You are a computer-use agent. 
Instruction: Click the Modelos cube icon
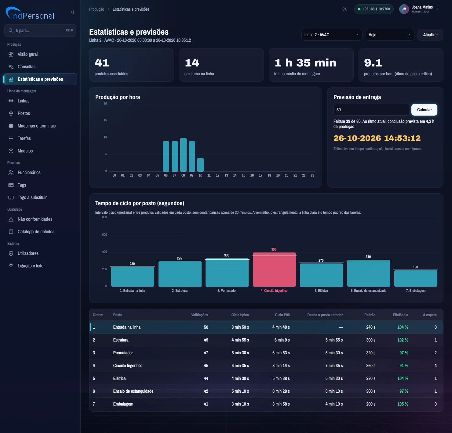click(11, 151)
